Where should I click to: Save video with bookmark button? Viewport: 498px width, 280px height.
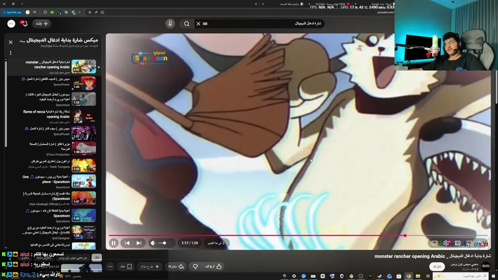click(x=126, y=266)
